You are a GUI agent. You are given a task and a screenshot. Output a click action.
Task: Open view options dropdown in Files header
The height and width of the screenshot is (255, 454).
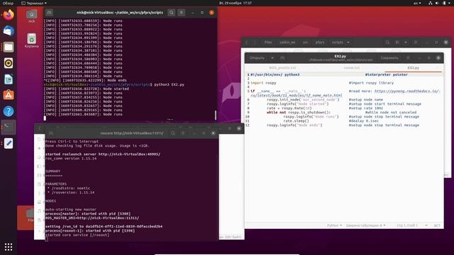pos(405,42)
